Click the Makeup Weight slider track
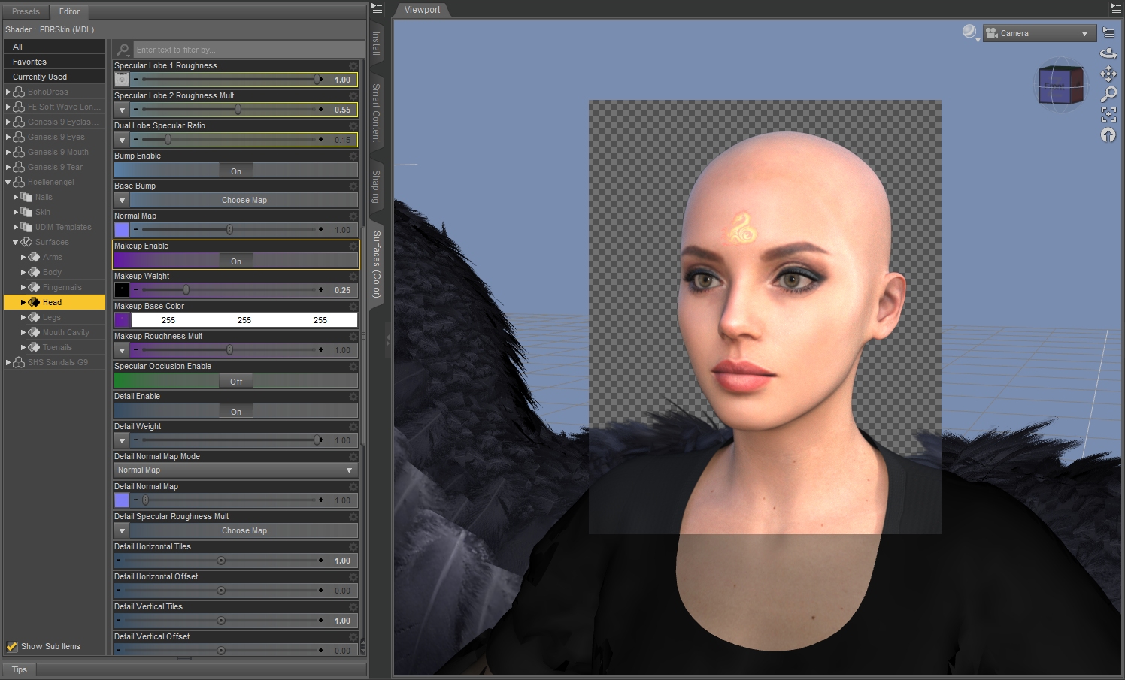 click(229, 290)
